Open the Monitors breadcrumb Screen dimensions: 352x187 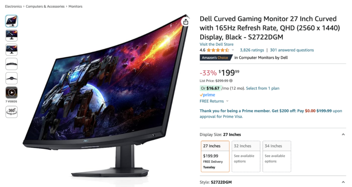pos(76,6)
